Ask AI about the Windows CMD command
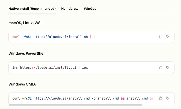 point(168,98)
